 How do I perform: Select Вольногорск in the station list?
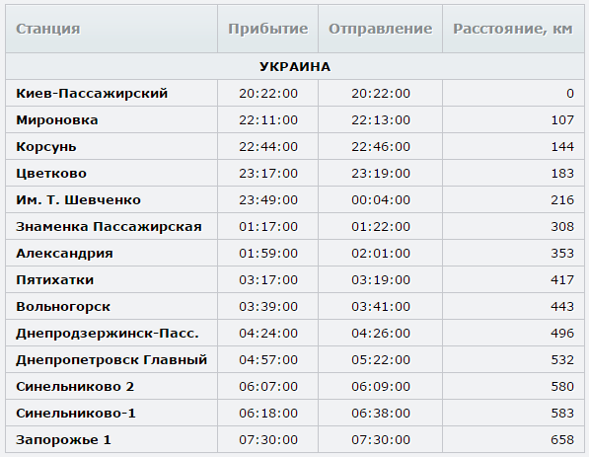coord(63,307)
